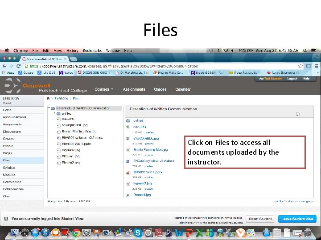This screenshot has height=240, width=321.
Task: Open Grades in top navigation
Action: coord(160,89)
